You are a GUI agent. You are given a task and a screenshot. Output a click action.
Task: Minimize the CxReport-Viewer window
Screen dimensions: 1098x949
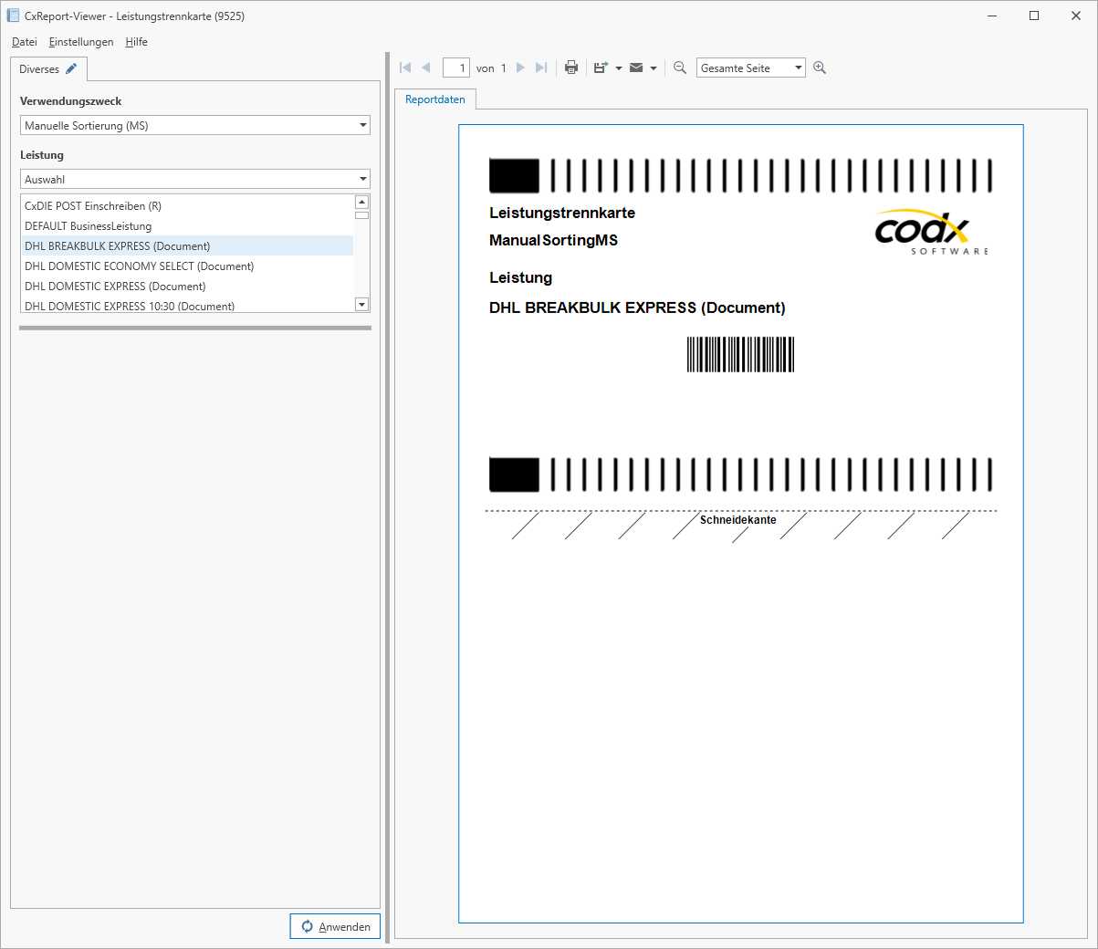(x=992, y=16)
